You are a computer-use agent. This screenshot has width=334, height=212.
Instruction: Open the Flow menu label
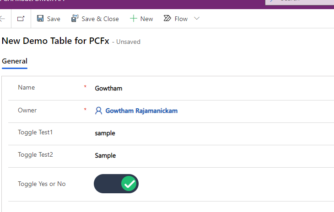tap(181, 19)
